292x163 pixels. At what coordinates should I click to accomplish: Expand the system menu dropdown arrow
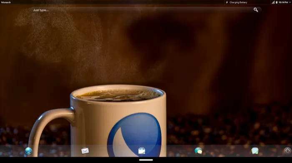[x=290, y=2]
